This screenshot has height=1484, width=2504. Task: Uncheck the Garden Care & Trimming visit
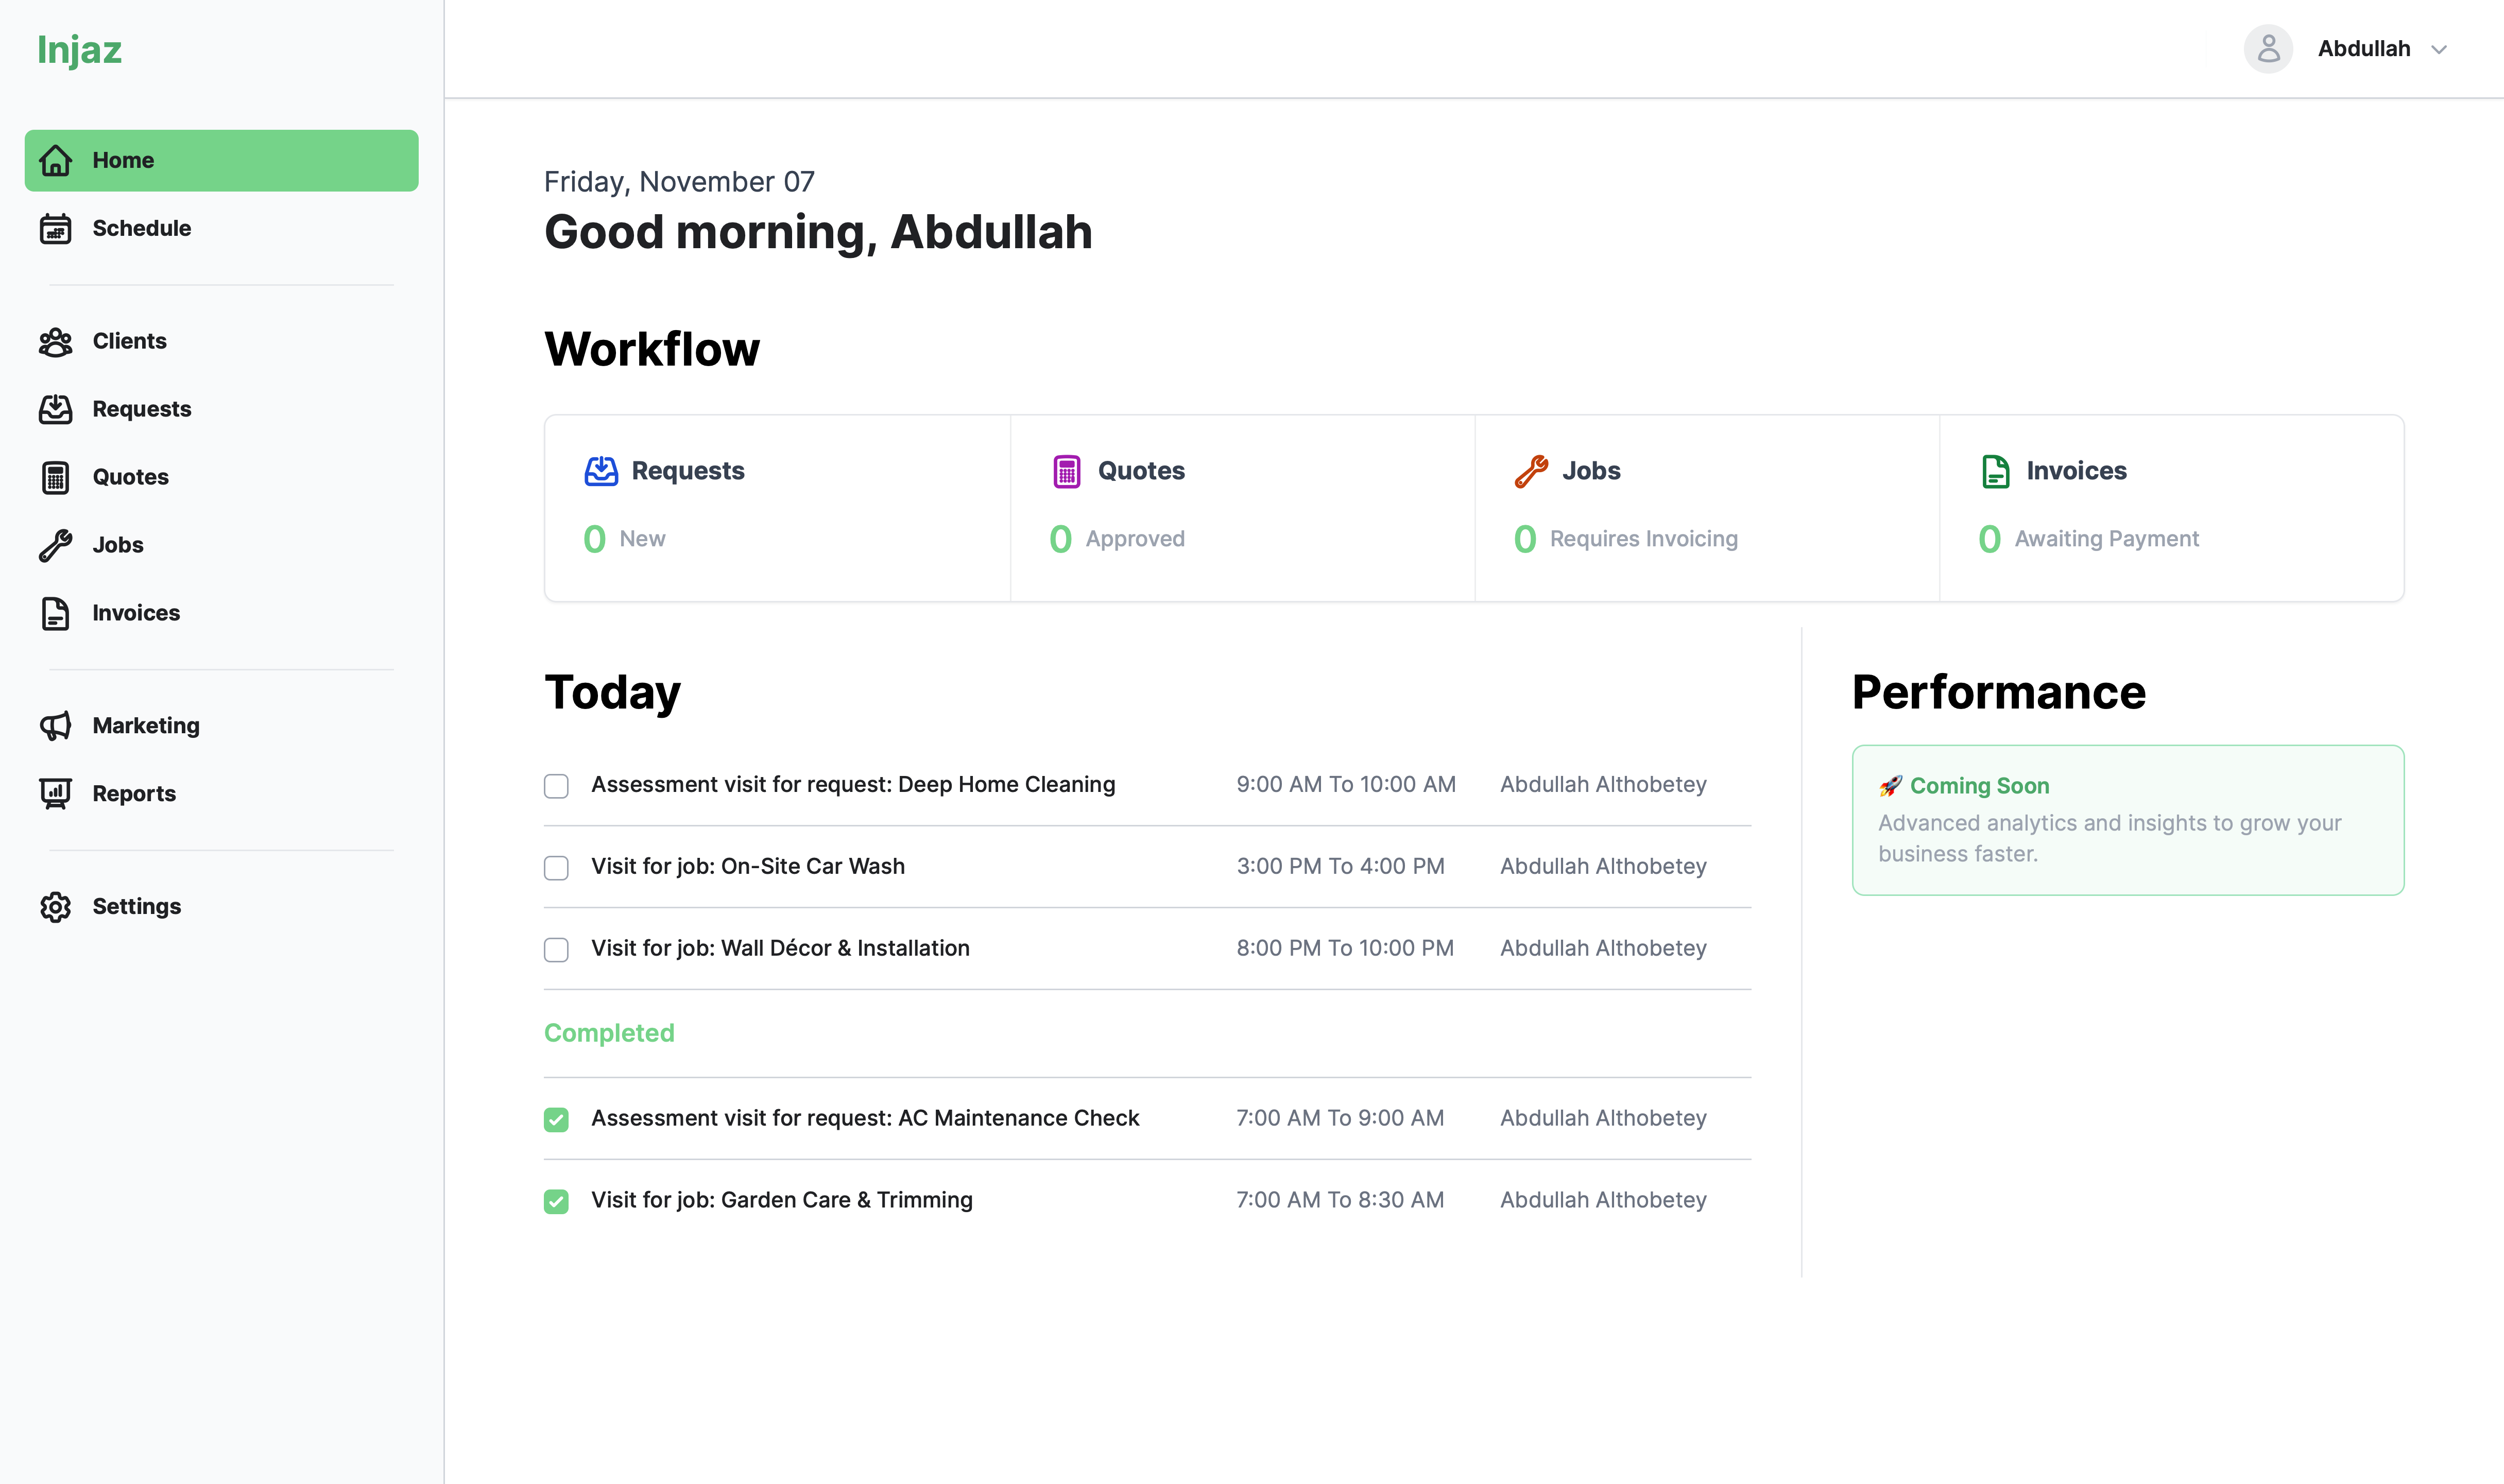pyautogui.click(x=556, y=1201)
